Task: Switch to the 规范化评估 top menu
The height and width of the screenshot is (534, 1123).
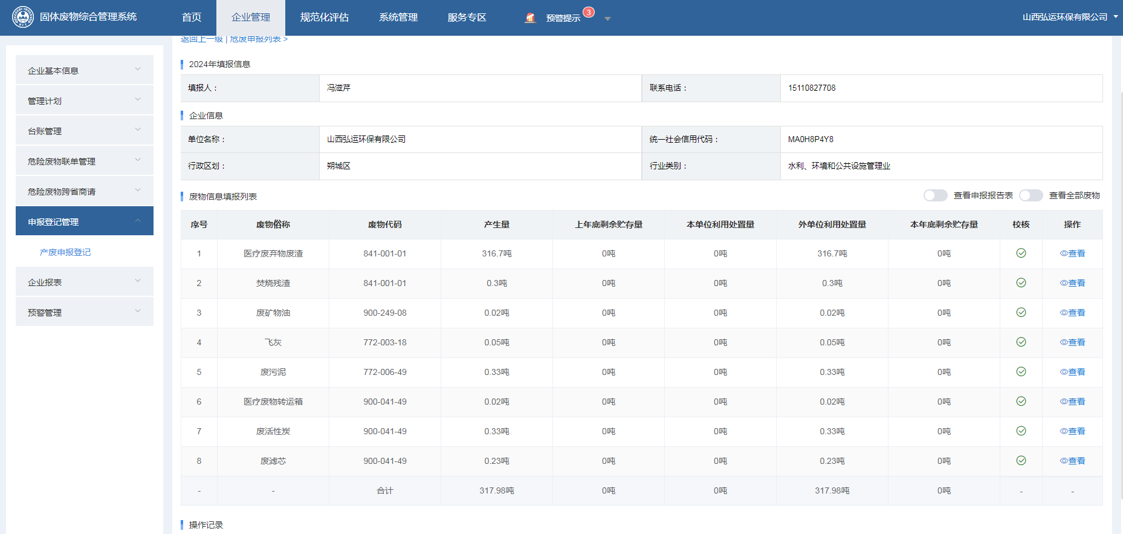Action: click(324, 18)
